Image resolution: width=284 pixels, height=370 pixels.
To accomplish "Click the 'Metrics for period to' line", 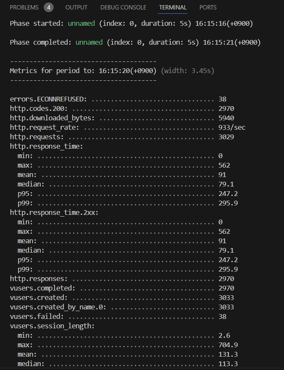I will 112,71.
